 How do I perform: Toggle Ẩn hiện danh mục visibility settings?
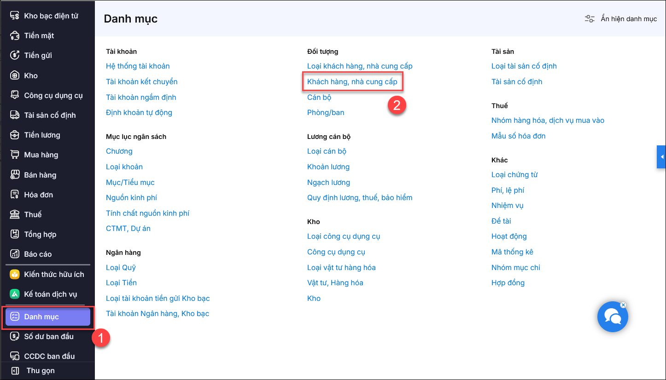[x=621, y=19]
